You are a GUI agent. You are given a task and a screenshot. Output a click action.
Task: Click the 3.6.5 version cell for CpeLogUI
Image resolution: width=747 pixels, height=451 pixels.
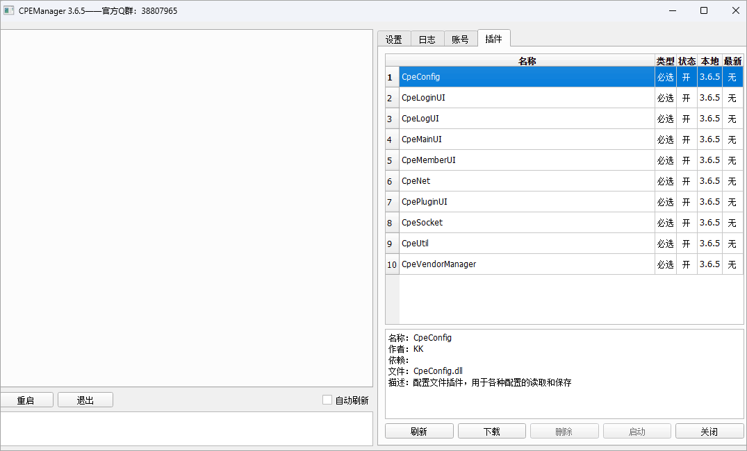(710, 119)
